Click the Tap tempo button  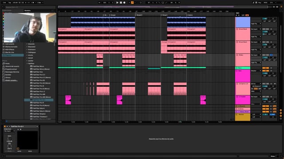tap(10, 3)
